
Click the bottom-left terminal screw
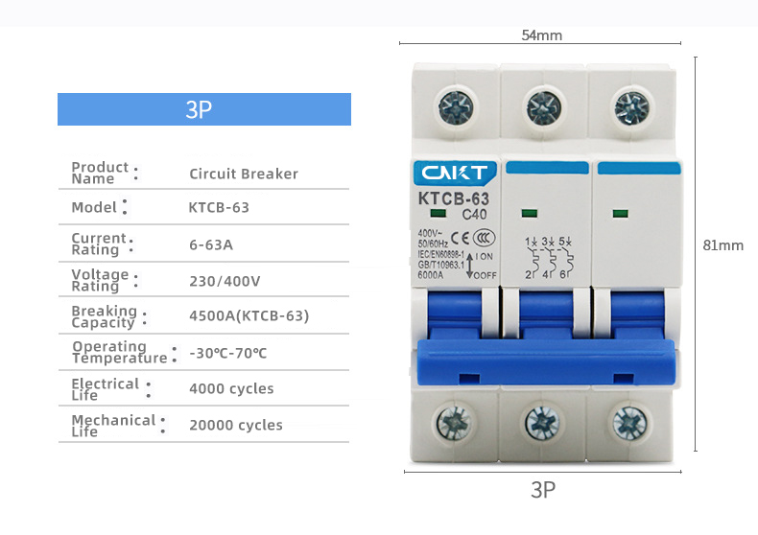tap(454, 423)
